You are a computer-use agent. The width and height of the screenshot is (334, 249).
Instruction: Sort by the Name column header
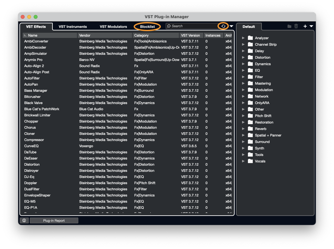pyautogui.click(x=50, y=35)
